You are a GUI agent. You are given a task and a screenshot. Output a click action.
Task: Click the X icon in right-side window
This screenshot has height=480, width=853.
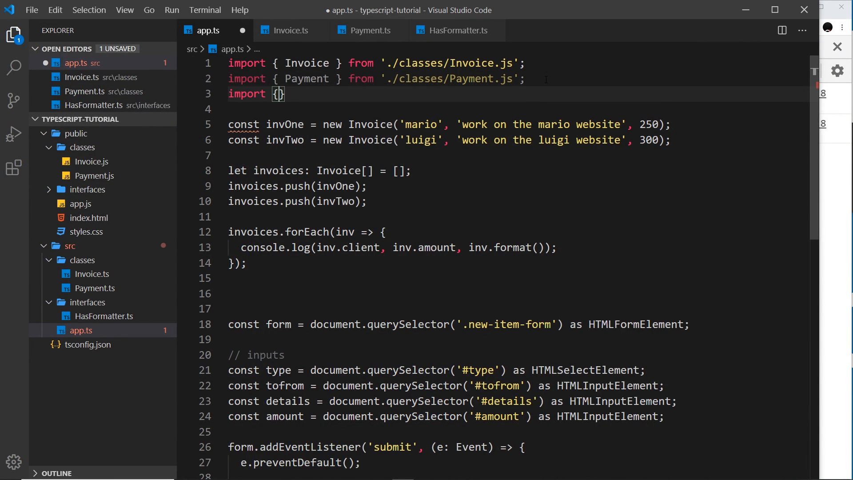tap(837, 46)
